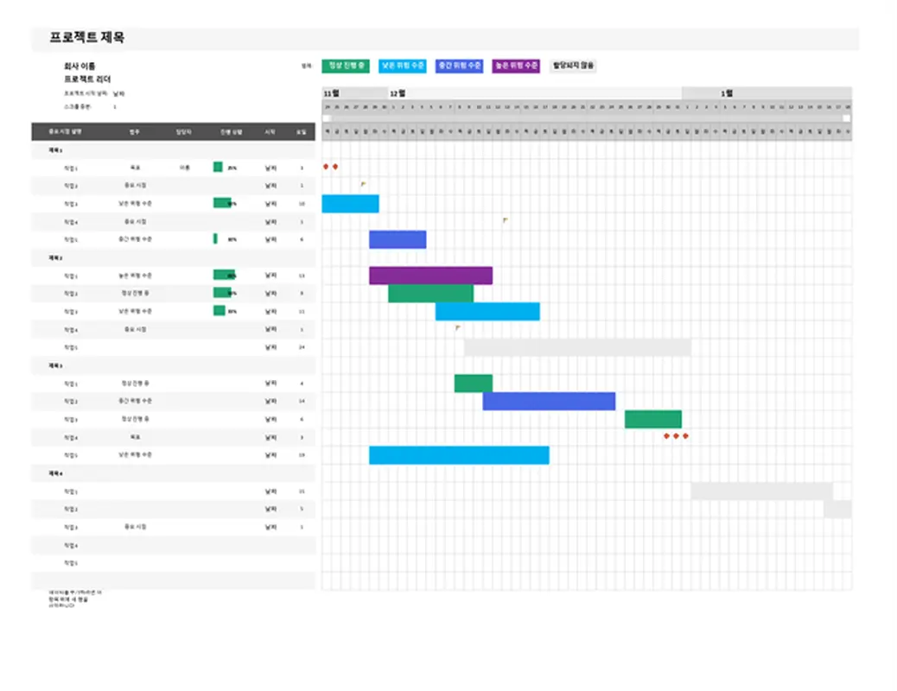Click the 날짜 value beside project start date

[118, 93]
